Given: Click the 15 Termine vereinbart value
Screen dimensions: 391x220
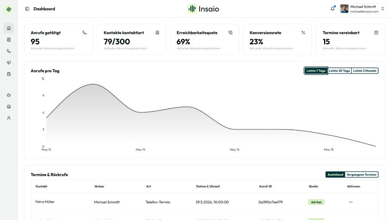Looking at the screenshot, I should click(x=326, y=42).
